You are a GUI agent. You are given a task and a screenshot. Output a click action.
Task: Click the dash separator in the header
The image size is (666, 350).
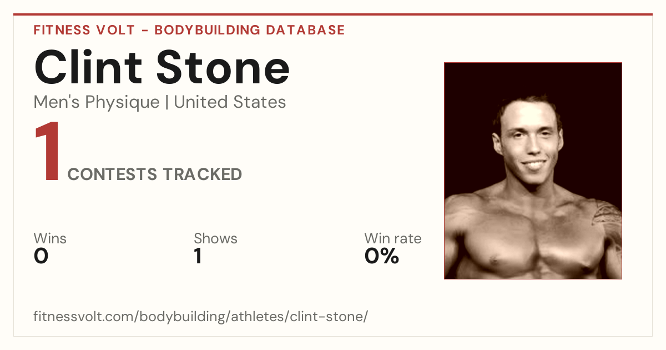144,30
